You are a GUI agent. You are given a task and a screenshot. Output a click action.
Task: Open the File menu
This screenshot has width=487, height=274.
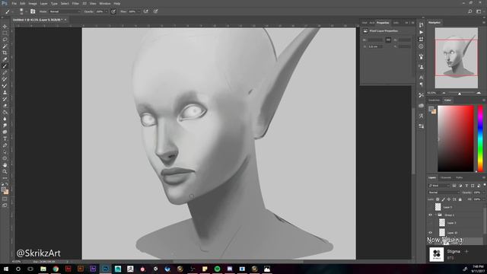pyautogui.click(x=14, y=3)
